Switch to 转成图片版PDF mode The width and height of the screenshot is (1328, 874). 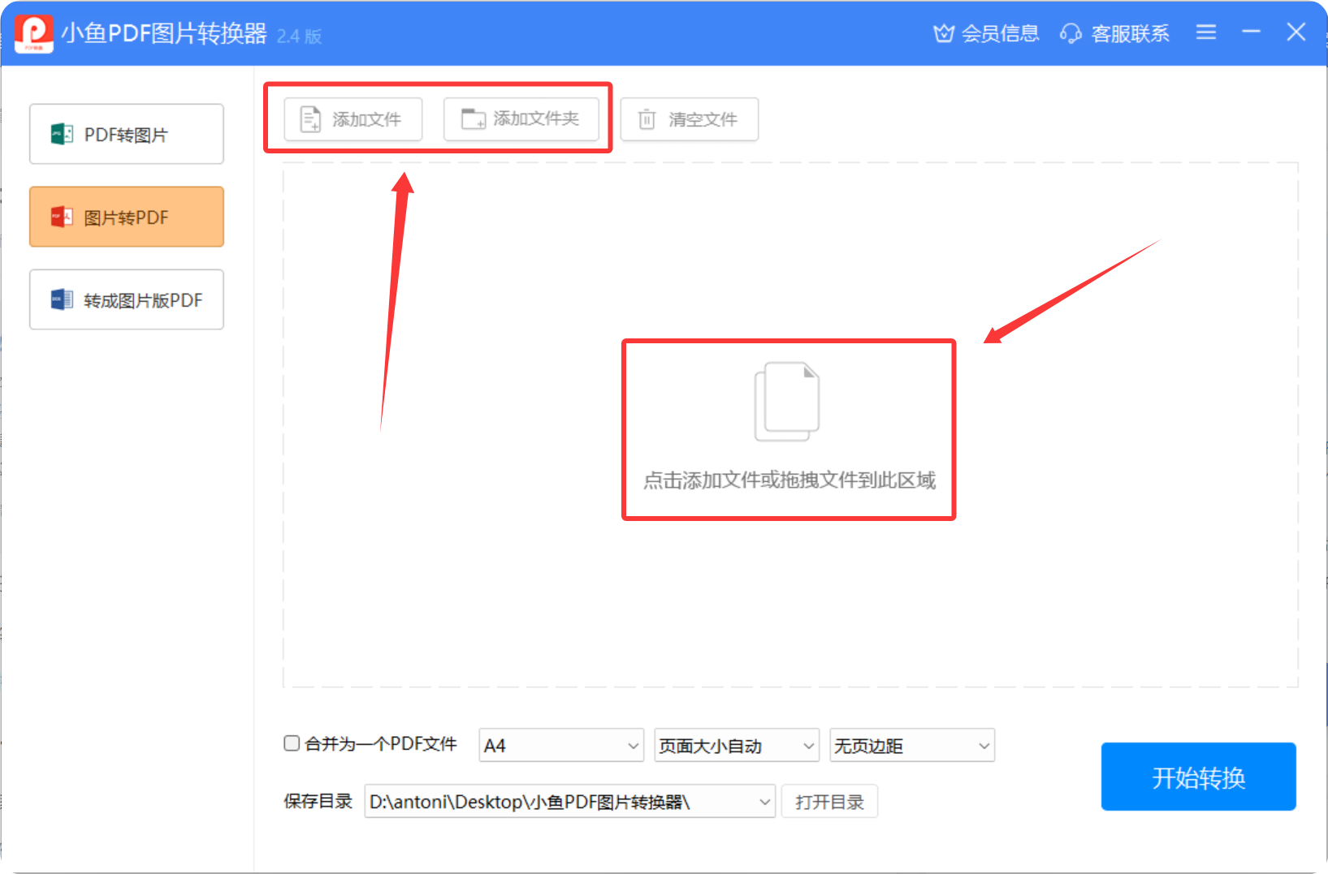126,299
